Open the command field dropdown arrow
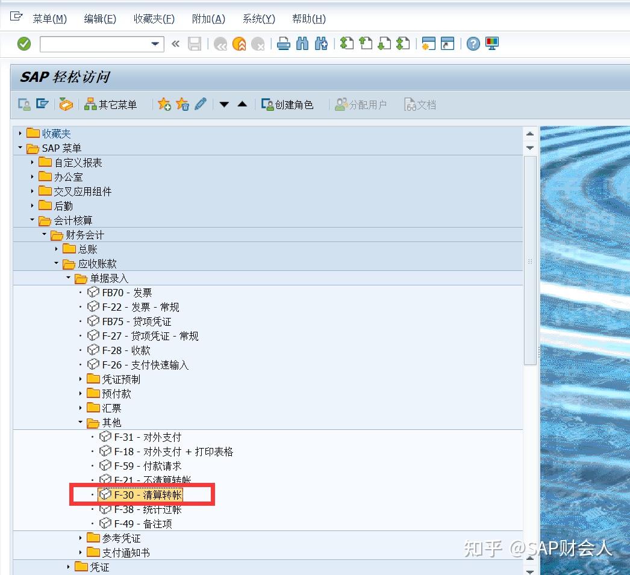The height and width of the screenshot is (575, 630). tap(155, 44)
